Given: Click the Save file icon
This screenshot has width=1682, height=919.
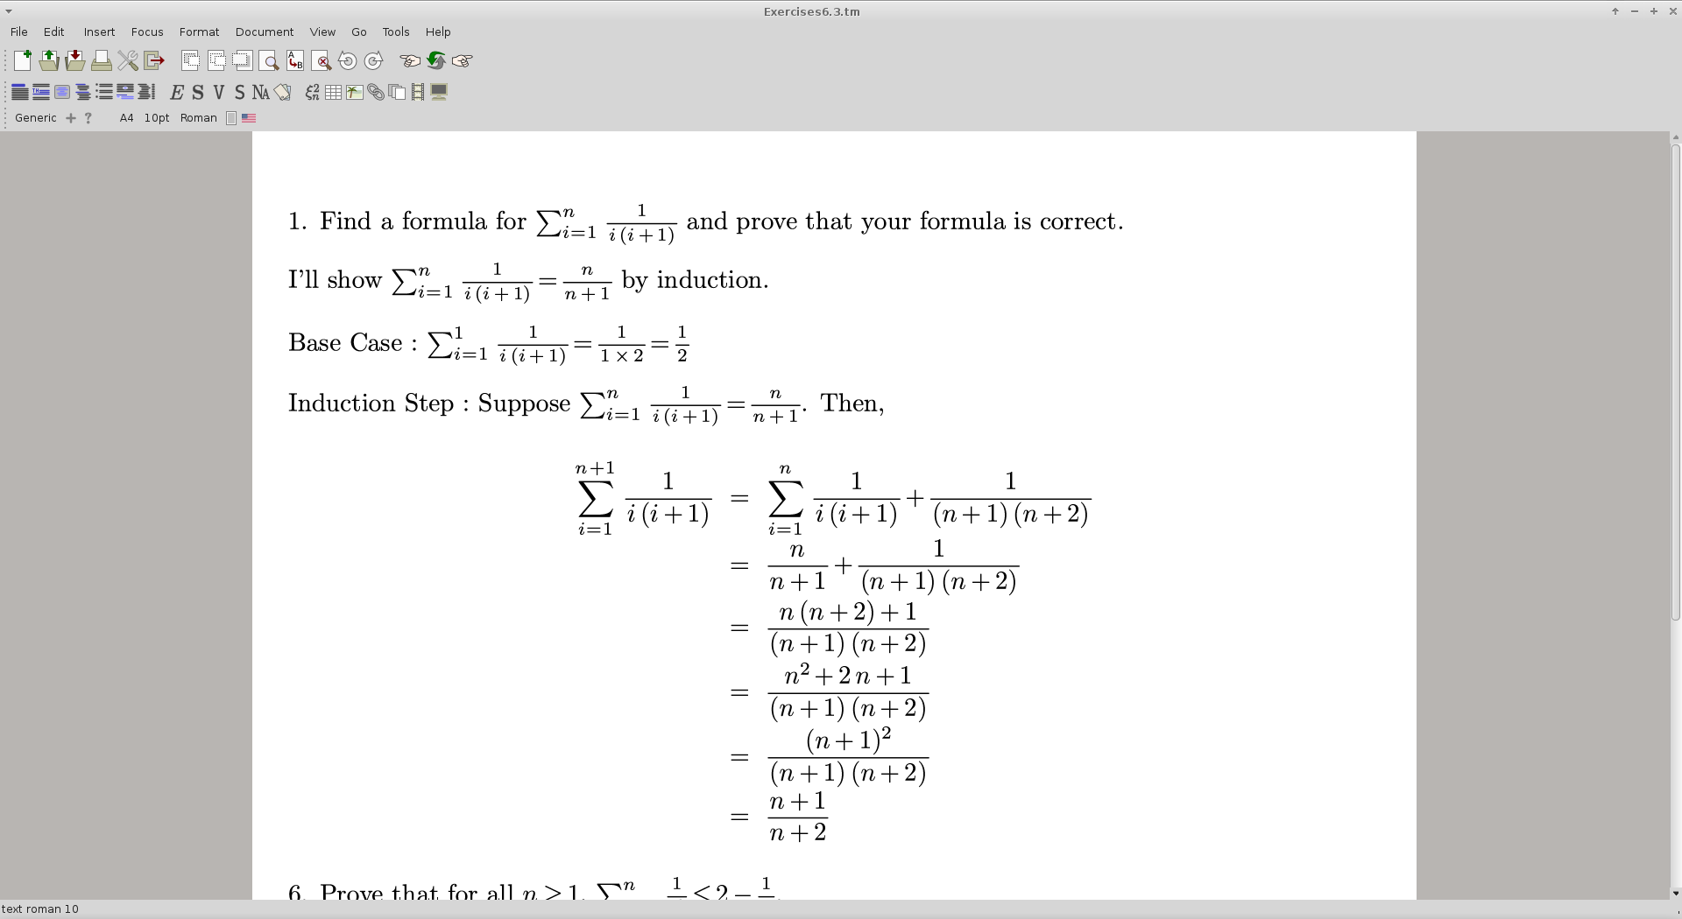Looking at the screenshot, I should [x=75, y=60].
